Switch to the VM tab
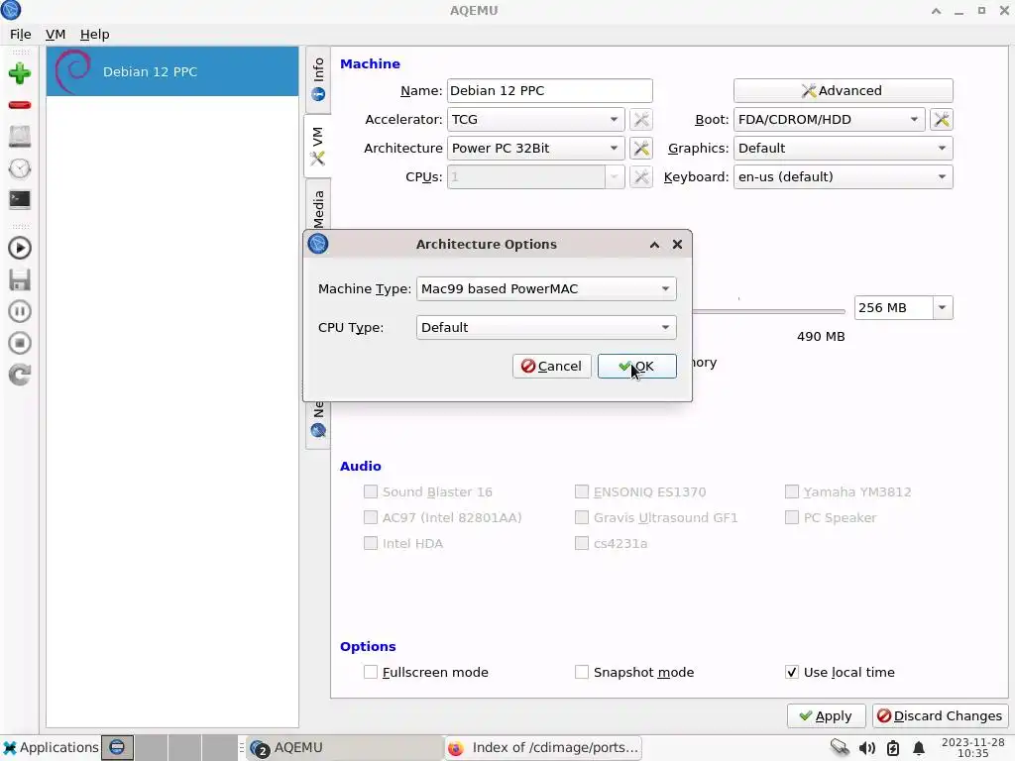1015x761 pixels. tap(318, 147)
